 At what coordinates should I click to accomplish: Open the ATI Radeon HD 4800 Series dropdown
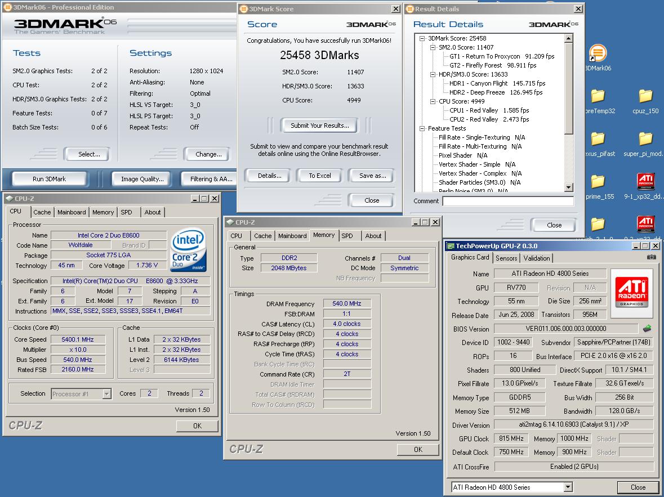(x=568, y=487)
